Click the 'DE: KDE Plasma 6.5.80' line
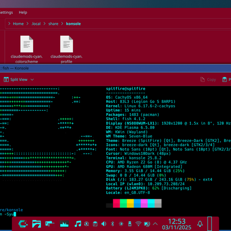Image resolution: width=231 pixels, height=231 pixels. (130, 128)
